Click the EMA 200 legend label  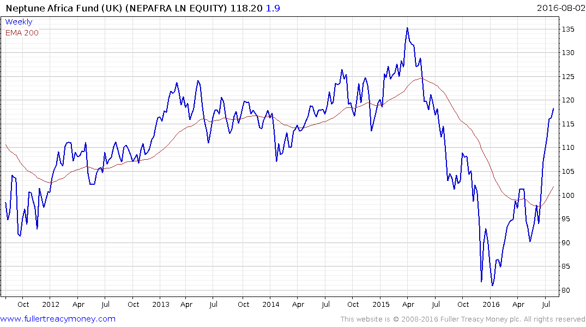tap(22, 33)
